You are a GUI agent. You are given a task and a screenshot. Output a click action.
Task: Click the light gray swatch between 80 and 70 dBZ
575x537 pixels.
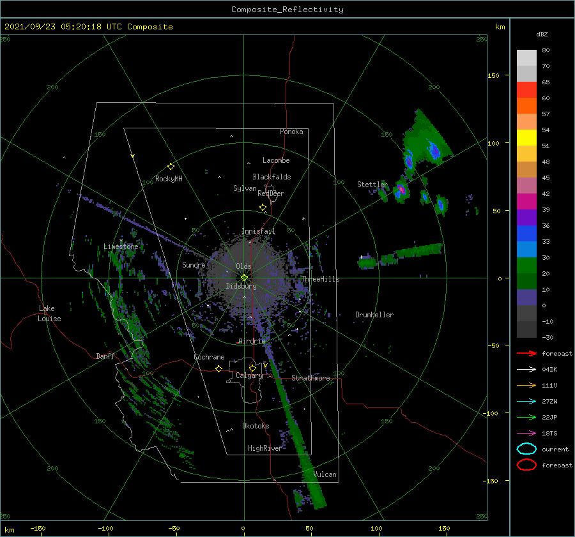coord(526,58)
